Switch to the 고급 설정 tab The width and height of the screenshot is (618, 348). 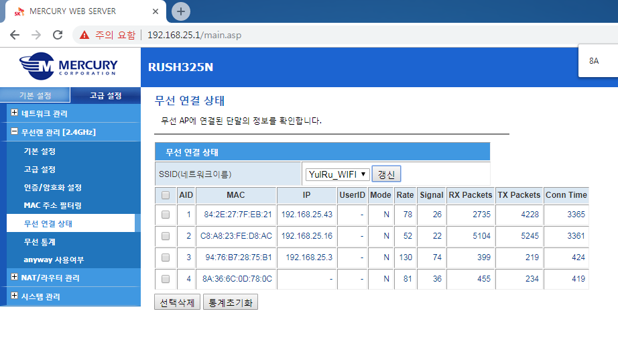pos(106,95)
